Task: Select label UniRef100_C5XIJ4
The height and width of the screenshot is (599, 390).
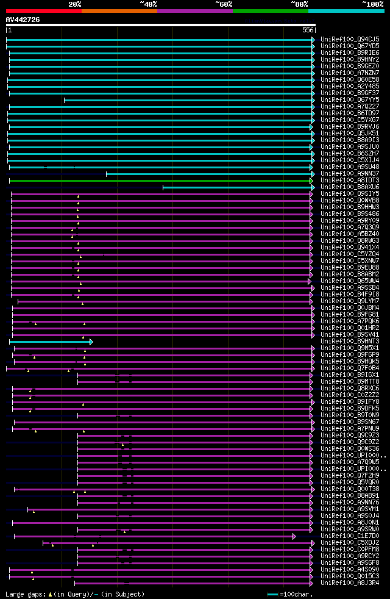Action: (350, 160)
